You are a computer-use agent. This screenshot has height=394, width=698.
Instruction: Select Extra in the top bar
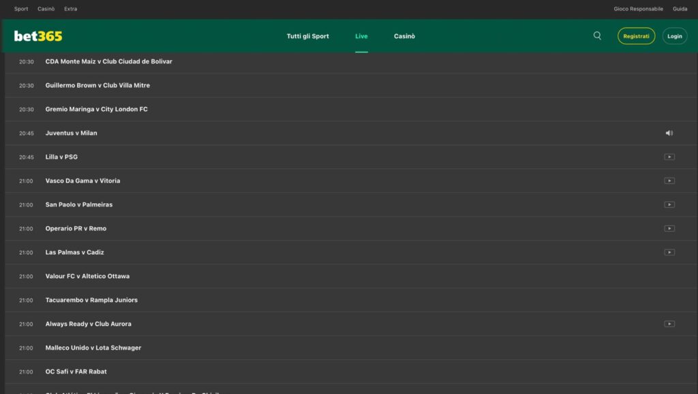[70, 9]
